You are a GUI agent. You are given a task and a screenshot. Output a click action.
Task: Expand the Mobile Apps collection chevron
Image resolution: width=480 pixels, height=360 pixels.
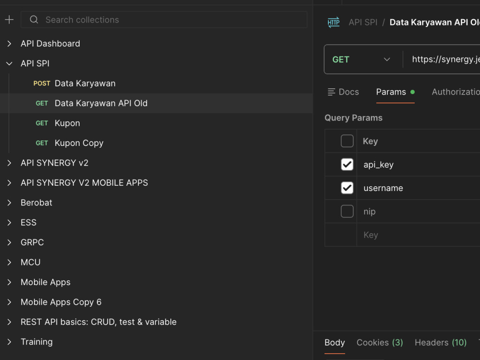pos(9,282)
